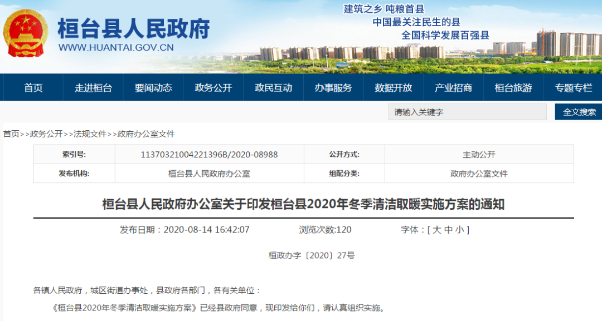Click the publish date 2020-08-14 16:42:07

[207, 230]
